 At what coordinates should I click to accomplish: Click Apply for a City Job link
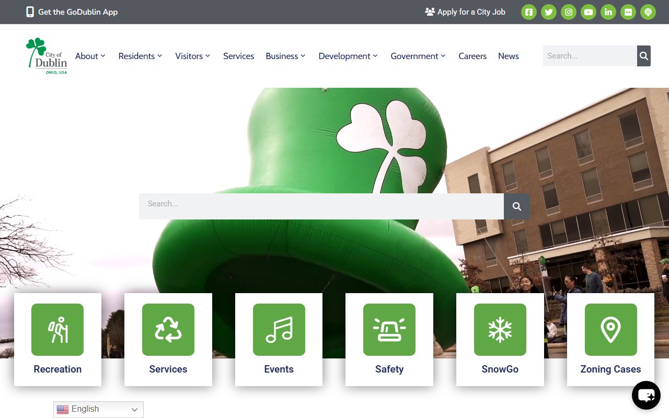click(x=465, y=12)
